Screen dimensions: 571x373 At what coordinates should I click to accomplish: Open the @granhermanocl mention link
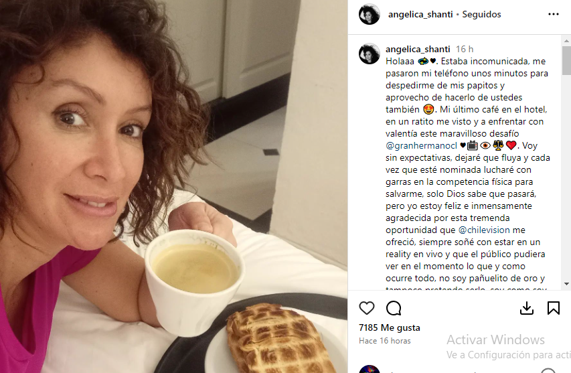click(x=421, y=146)
